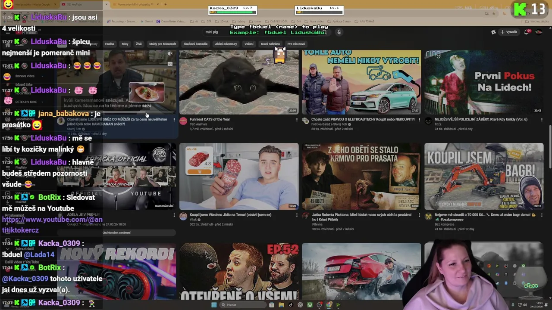The width and height of the screenshot is (552, 310).
Task: Select the Živě filter chip
Action: 138,44
